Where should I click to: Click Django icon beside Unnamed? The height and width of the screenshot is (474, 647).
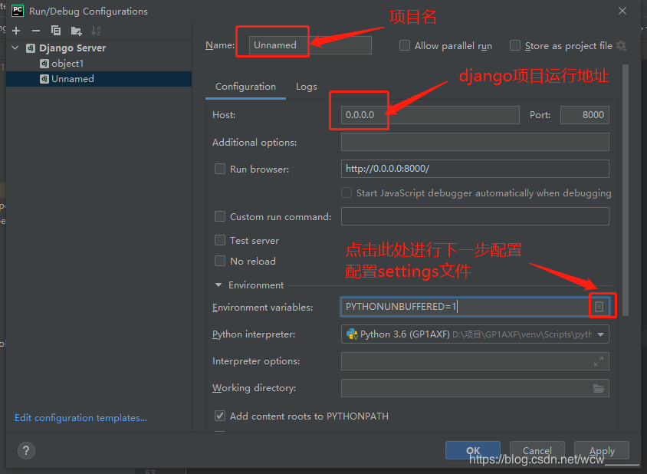44,79
